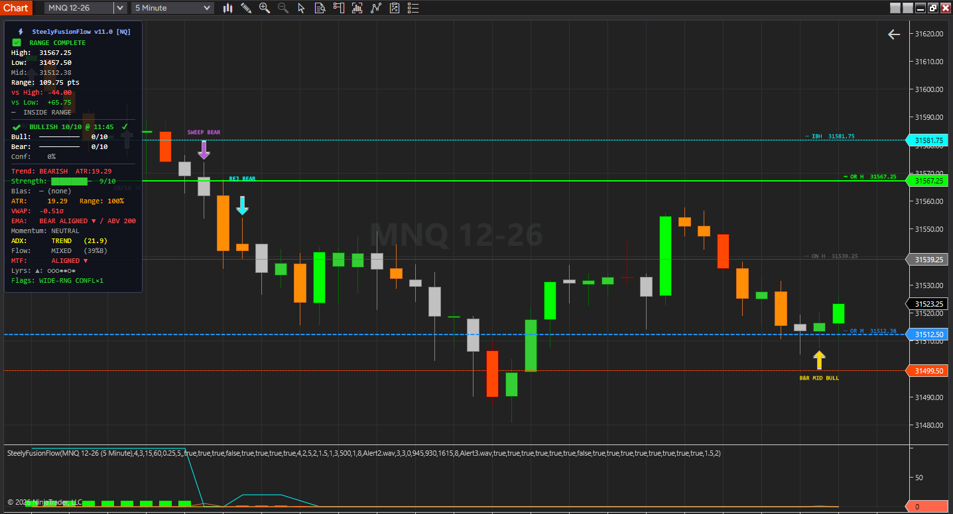Viewport: 953px width, 514px height.
Task: Open the 5 Minute interval dropdown
Action: pyautogui.click(x=172, y=8)
